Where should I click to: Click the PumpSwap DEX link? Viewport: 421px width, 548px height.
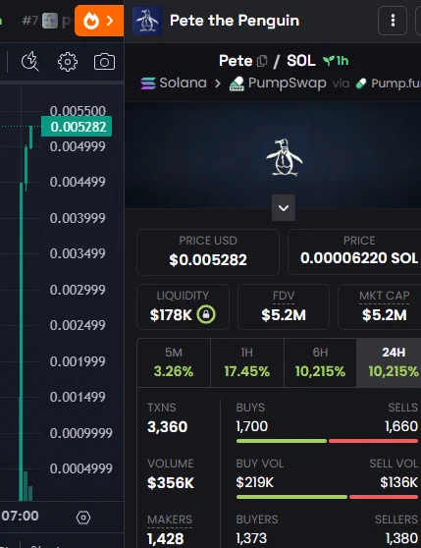pyautogui.click(x=278, y=83)
